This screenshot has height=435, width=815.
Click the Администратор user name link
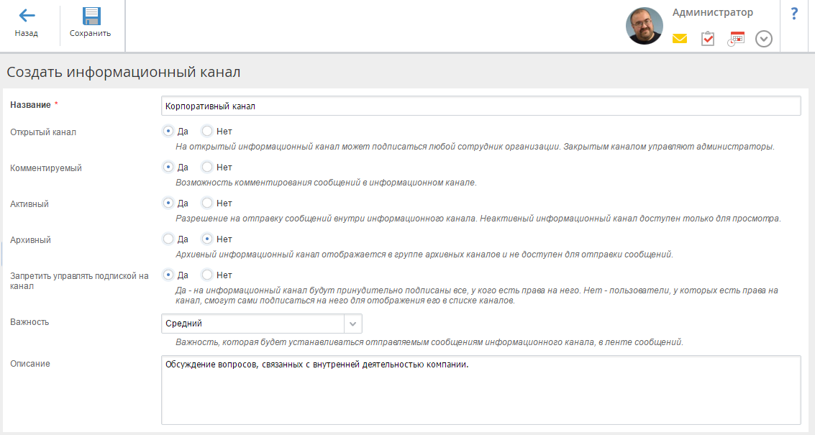[713, 12]
